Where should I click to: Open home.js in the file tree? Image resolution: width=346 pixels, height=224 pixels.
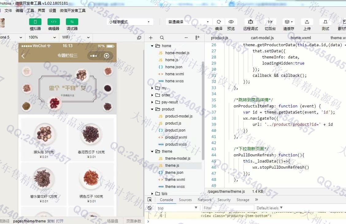click(x=172, y=60)
